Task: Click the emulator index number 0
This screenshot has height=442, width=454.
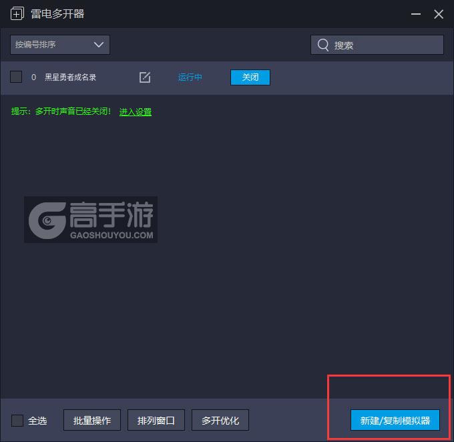Action: click(x=33, y=77)
